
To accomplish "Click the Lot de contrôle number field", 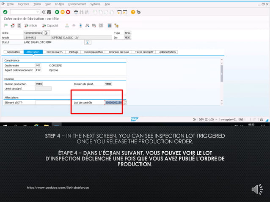I will (x=113, y=103).
